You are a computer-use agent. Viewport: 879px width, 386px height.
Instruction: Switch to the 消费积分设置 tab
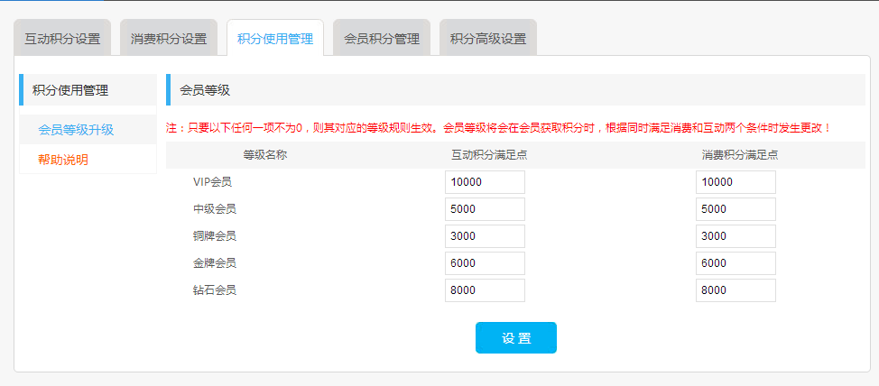169,39
